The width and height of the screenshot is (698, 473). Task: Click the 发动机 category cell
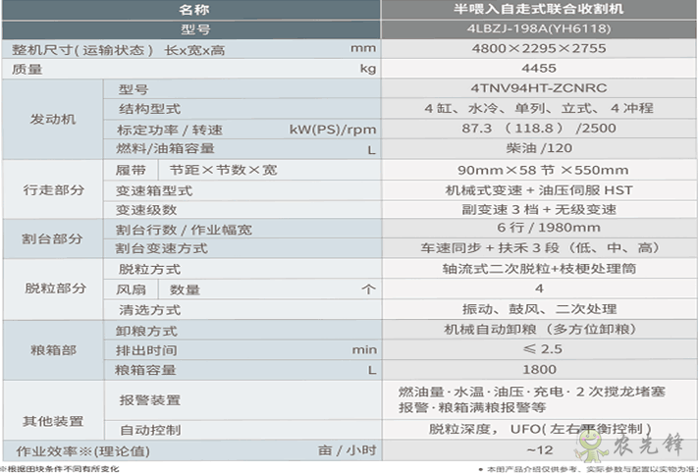[51, 119]
